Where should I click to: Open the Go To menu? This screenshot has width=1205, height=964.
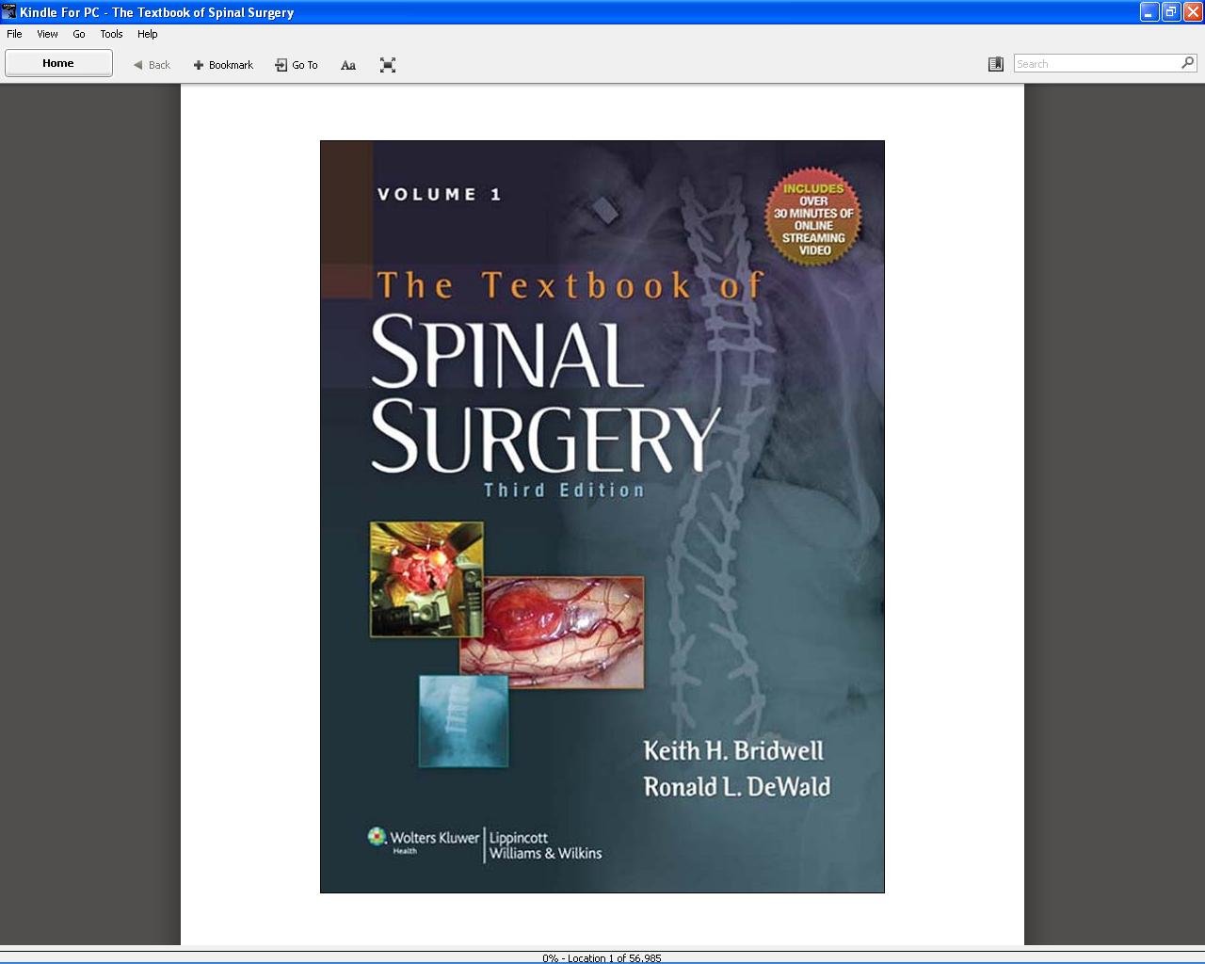pyautogui.click(x=297, y=65)
